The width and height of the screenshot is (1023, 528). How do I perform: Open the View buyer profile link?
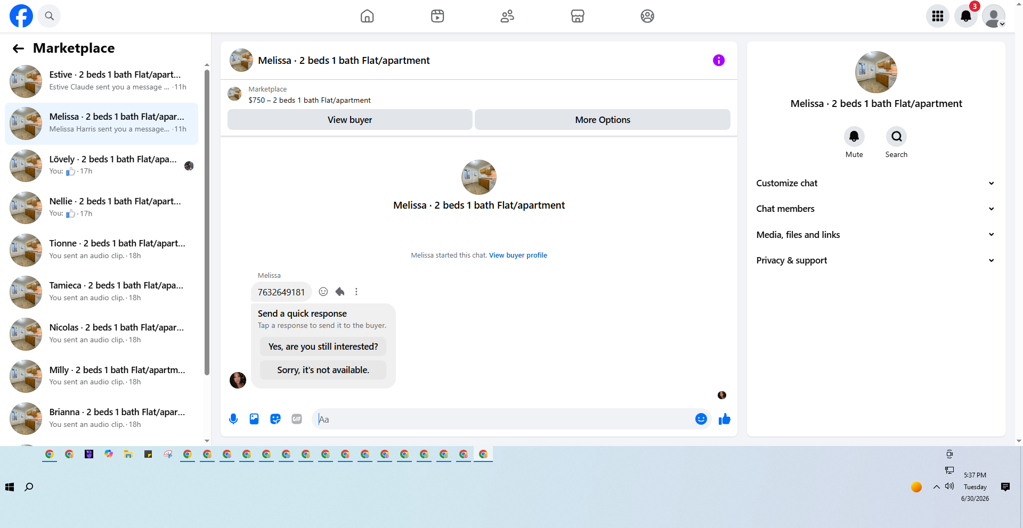click(518, 255)
